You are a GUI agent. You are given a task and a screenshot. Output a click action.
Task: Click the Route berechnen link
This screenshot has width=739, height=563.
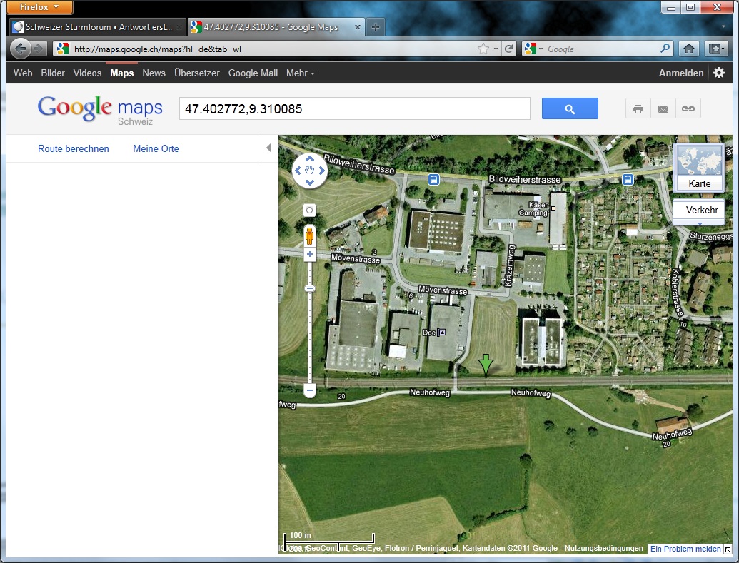[74, 148]
